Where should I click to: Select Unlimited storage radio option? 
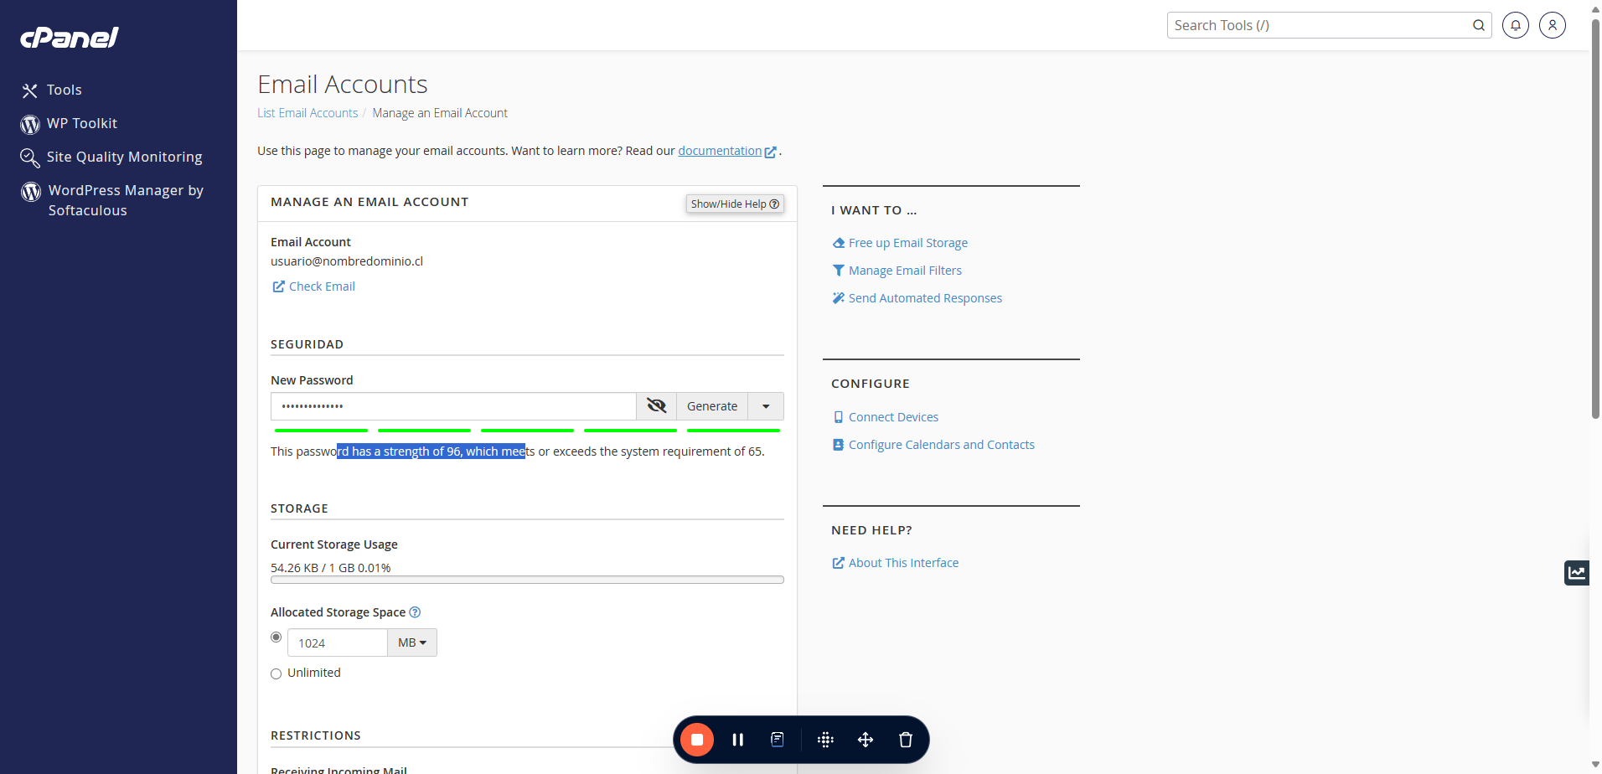pos(276,673)
